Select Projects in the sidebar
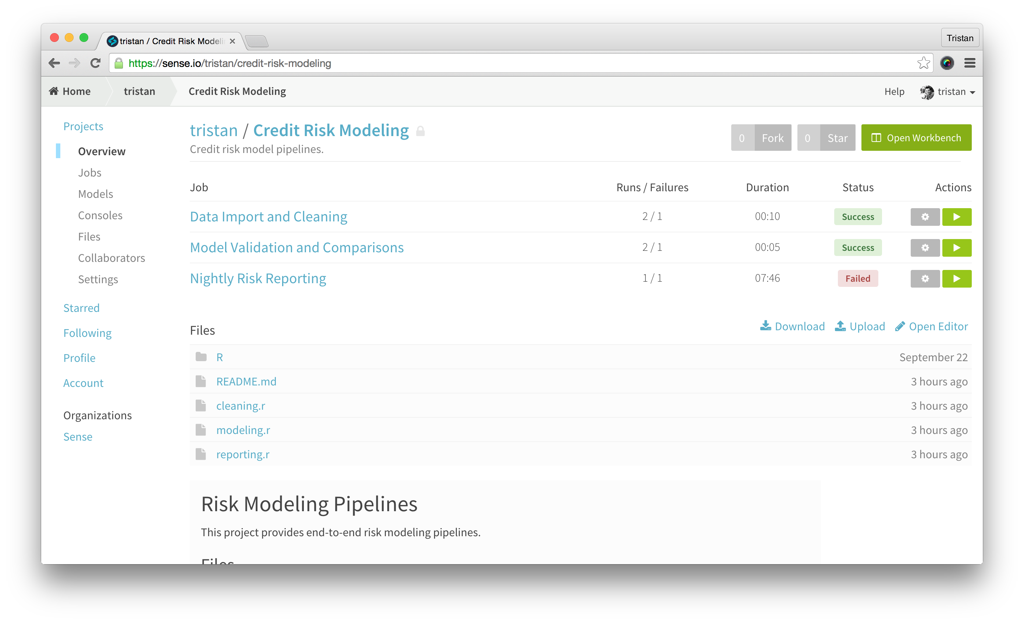Viewport: 1024px width, 623px height. click(x=83, y=127)
